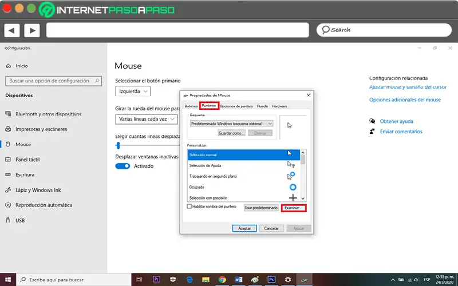
Task: Click the Guardar como button
Action: pos(232,133)
